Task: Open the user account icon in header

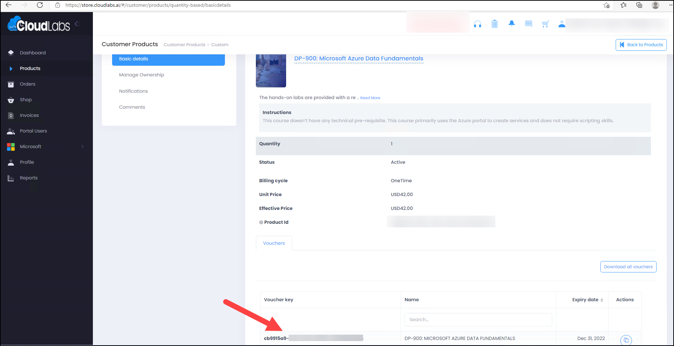Action: point(562,24)
